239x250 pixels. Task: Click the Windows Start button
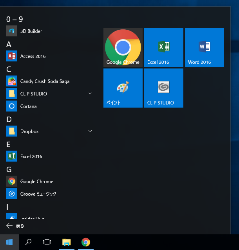(9, 242)
